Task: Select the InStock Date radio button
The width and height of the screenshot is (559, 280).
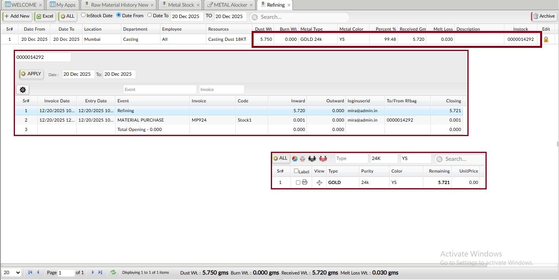Action: point(83,15)
